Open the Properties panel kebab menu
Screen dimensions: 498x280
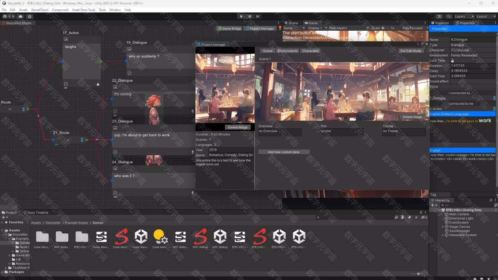495,23
